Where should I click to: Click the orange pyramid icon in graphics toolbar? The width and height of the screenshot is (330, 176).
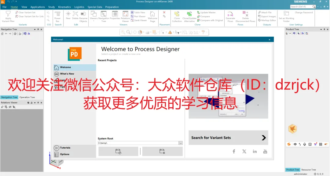tap(170, 32)
